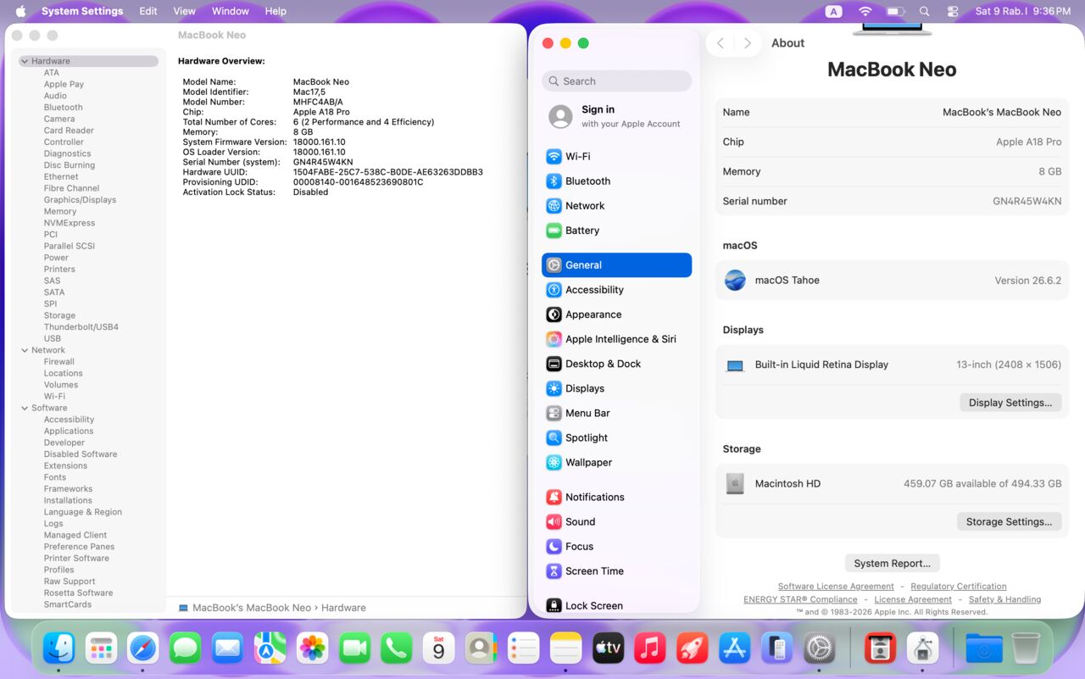Image resolution: width=1085 pixels, height=679 pixels.
Task: Go forward with the About forward chevron
Action: pyautogui.click(x=747, y=43)
